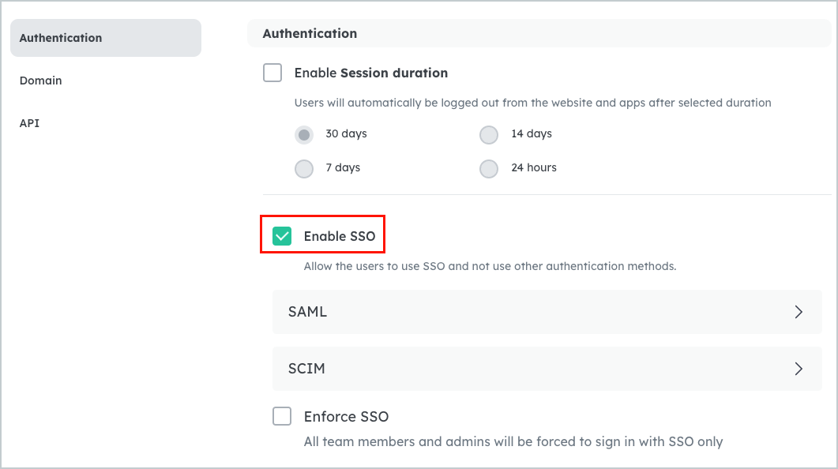Click the 24 hours label text

[533, 167]
